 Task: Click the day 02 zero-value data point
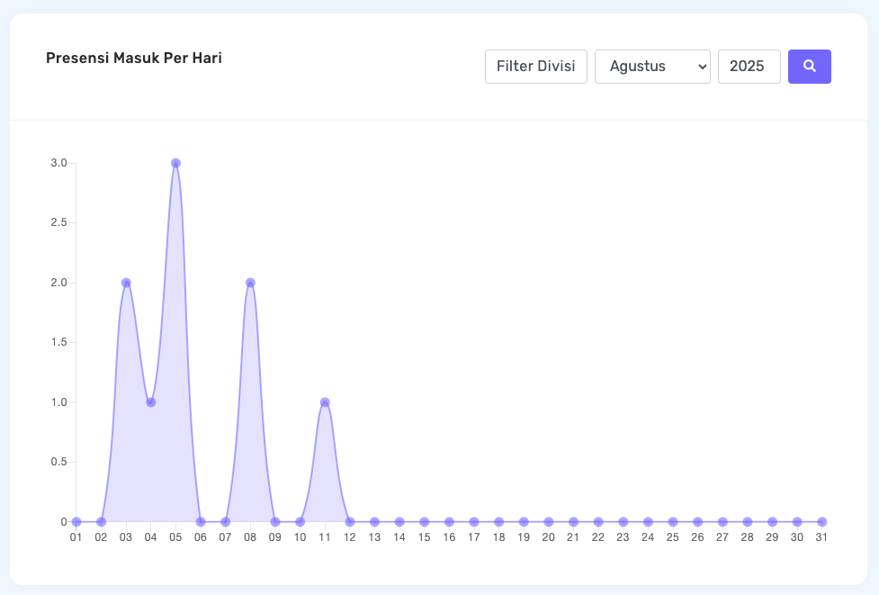click(101, 522)
